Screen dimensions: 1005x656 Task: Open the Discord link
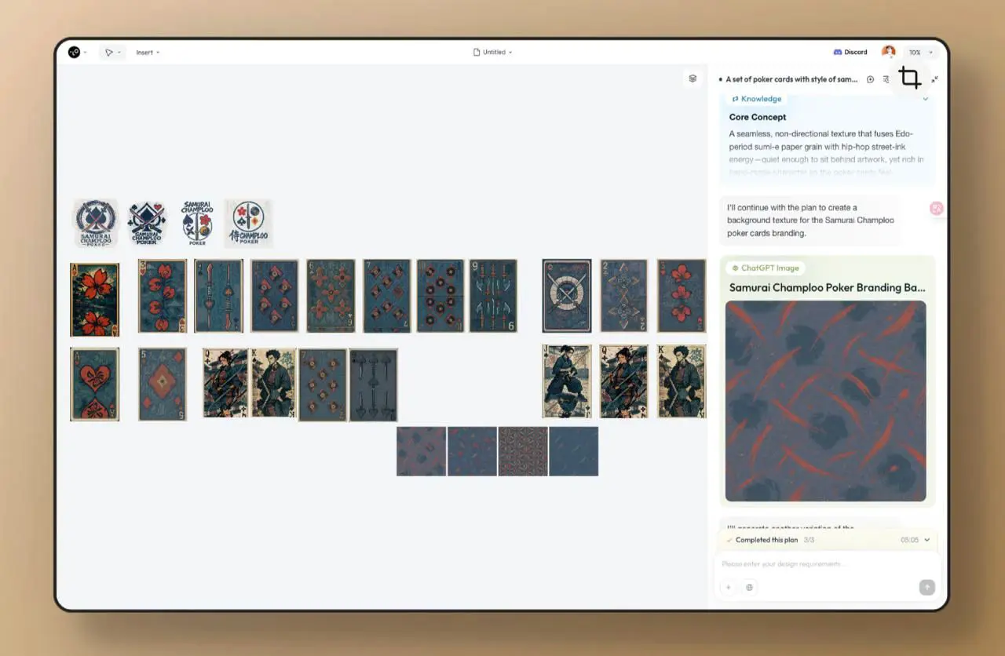(x=850, y=53)
